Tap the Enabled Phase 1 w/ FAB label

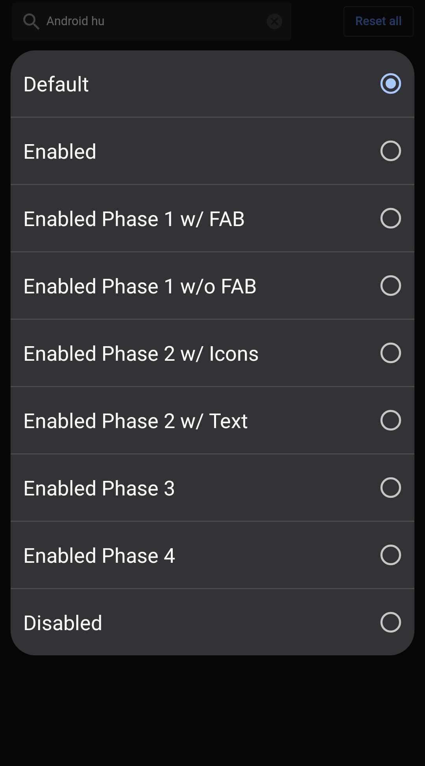click(134, 219)
